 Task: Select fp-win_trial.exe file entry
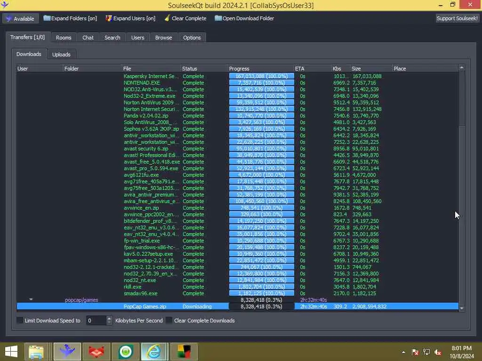pyautogui.click(x=142, y=241)
